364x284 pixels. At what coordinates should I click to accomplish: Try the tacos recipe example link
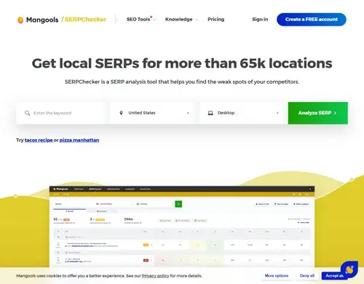(x=39, y=140)
